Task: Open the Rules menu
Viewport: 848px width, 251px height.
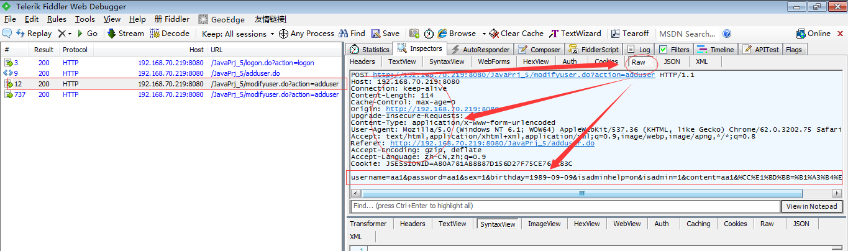Action: 57,19
